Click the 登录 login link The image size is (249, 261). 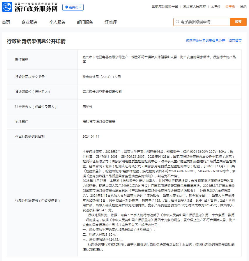[243, 6]
